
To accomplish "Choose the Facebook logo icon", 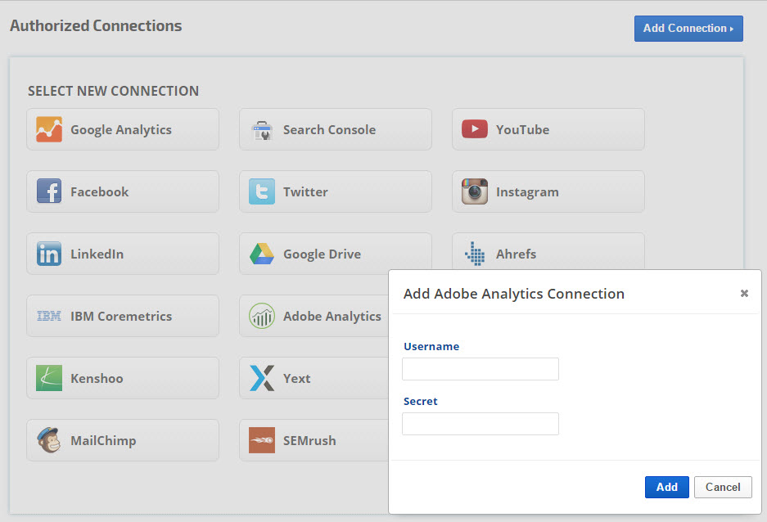I will click(49, 191).
